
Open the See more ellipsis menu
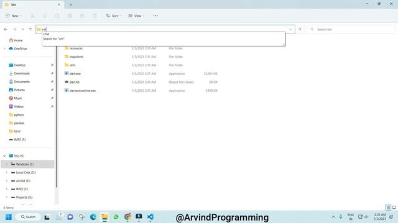tap(155, 15)
